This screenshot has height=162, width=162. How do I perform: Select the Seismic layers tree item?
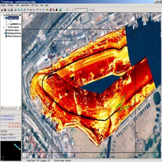pos(13,30)
